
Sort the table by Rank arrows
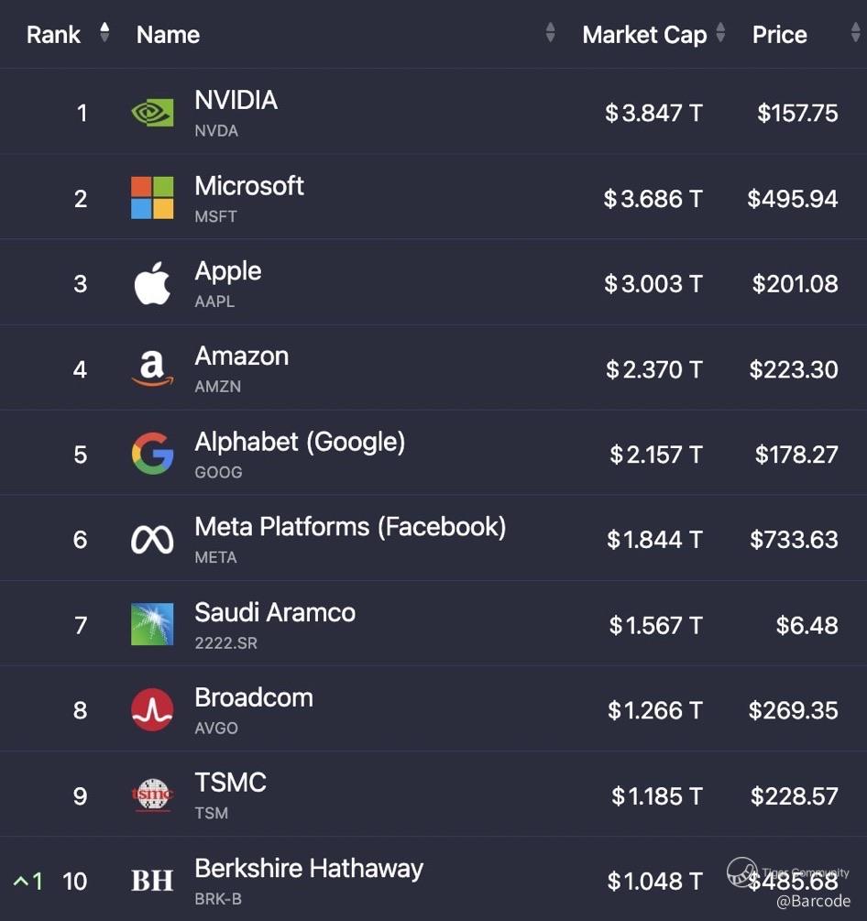click(x=104, y=34)
